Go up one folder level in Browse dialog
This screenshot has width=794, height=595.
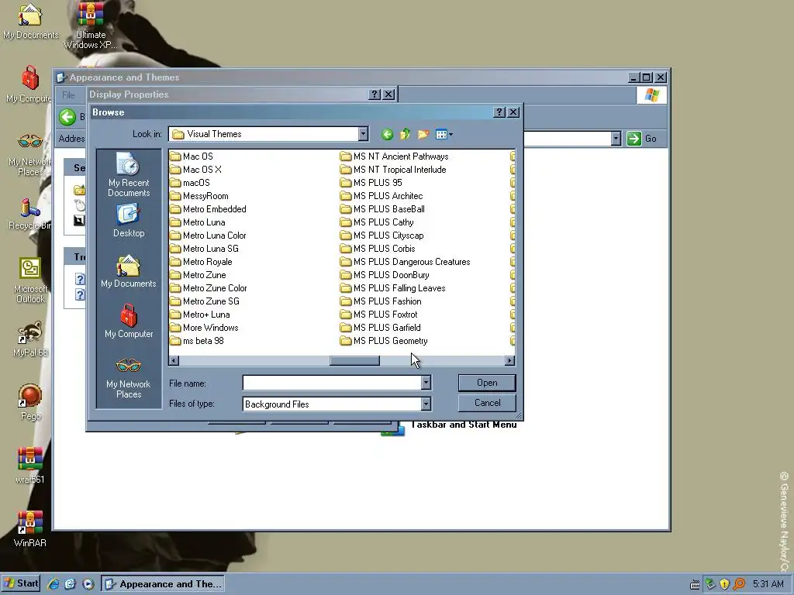[405, 134]
